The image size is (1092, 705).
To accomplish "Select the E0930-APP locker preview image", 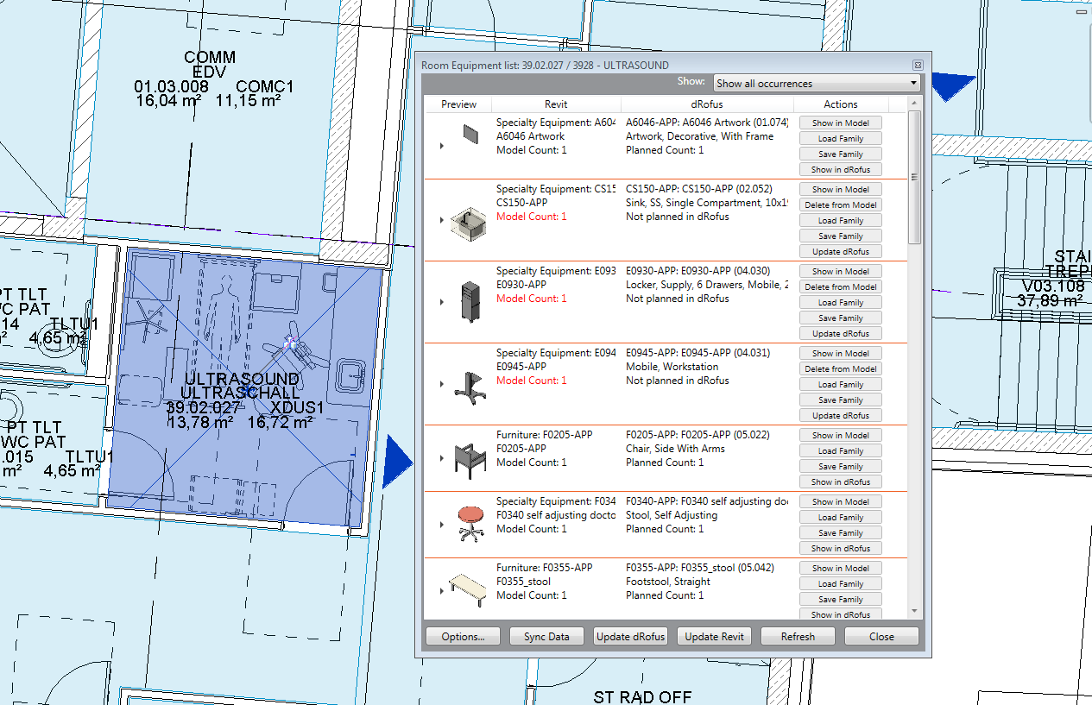I will pos(470,303).
